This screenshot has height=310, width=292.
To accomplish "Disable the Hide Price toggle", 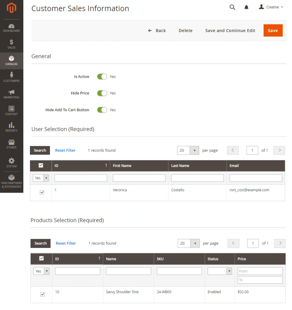I will (x=102, y=93).
